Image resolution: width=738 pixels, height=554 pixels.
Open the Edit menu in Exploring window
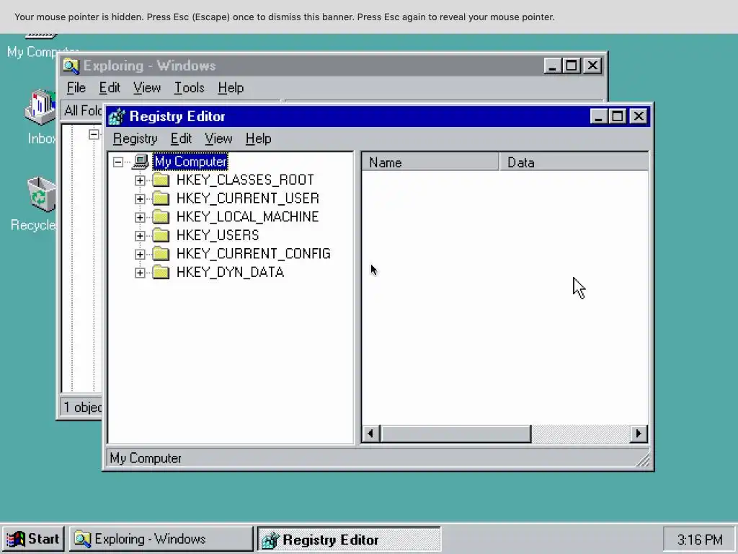coord(110,88)
